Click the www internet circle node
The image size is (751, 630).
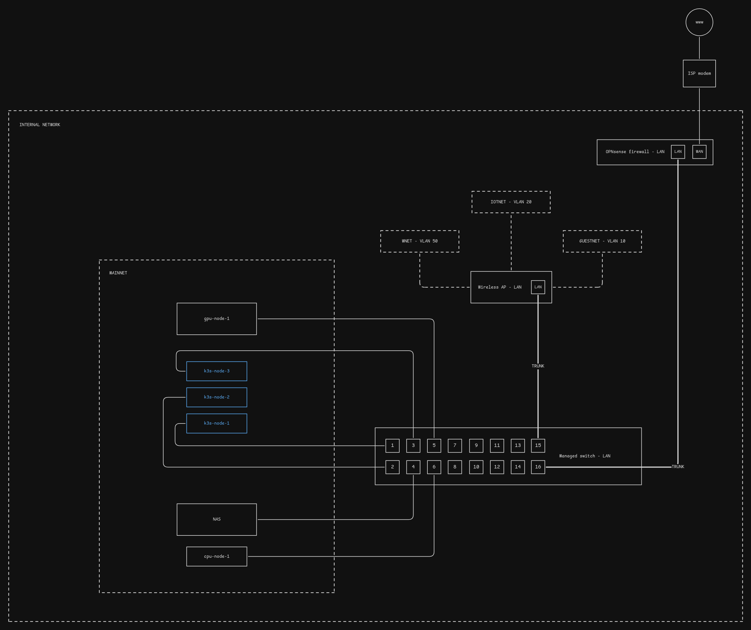(699, 22)
